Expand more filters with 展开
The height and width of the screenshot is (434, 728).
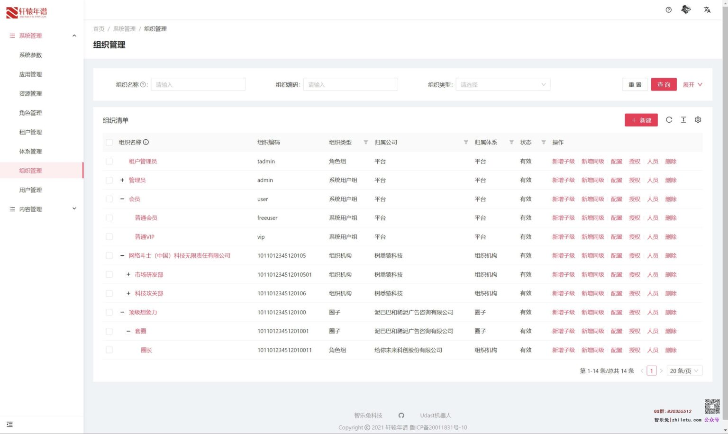tap(692, 84)
